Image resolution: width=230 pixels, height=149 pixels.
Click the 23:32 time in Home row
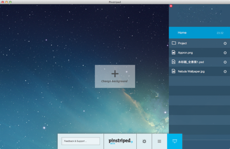pos(220,33)
